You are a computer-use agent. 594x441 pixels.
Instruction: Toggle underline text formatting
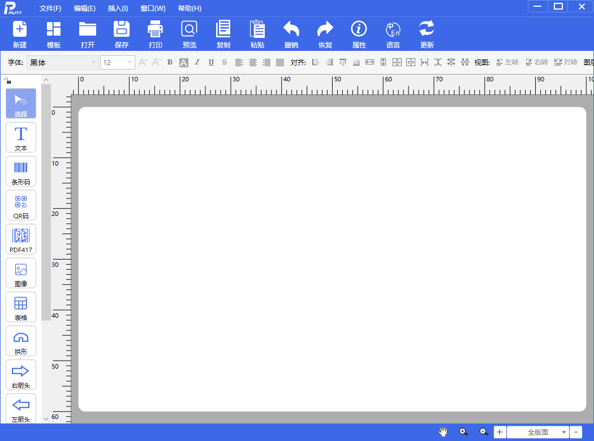(211, 62)
